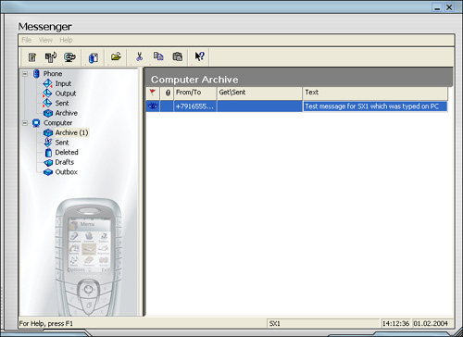Open the Sent folder under Phone

click(62, 103)
